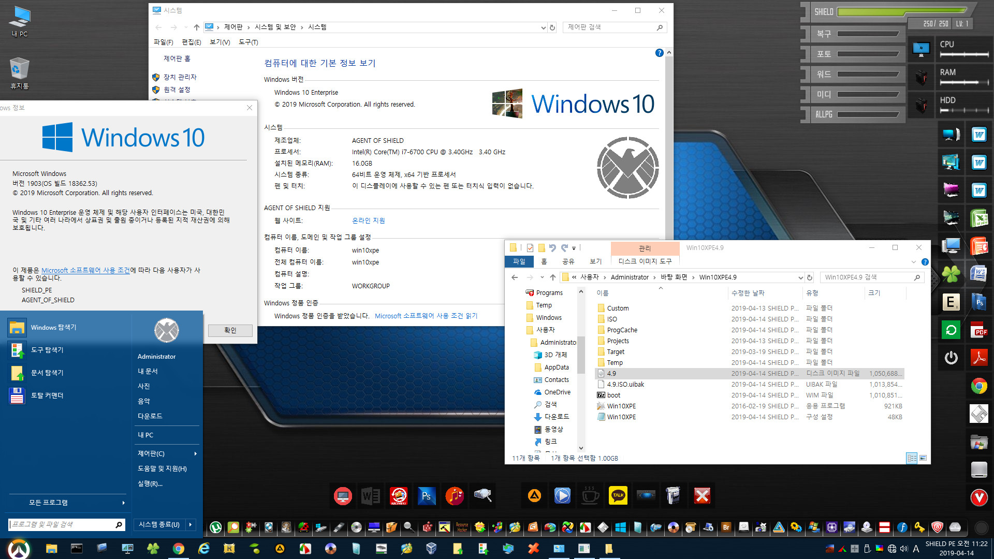Open 원격 설정 in the control panel sidebar
994x559 pixels.
point(177,90)
